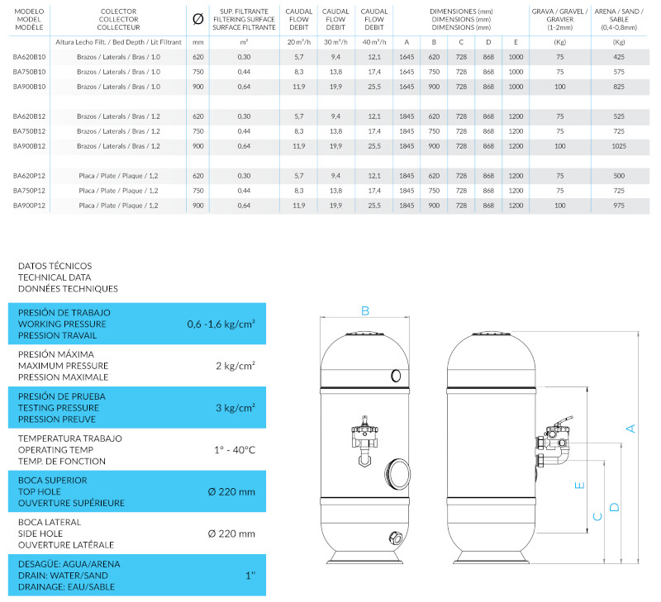Click the diameter Ø symbol in table header
Screen dimensions: 661x602
pyautogui.click(x=197, y=19)
